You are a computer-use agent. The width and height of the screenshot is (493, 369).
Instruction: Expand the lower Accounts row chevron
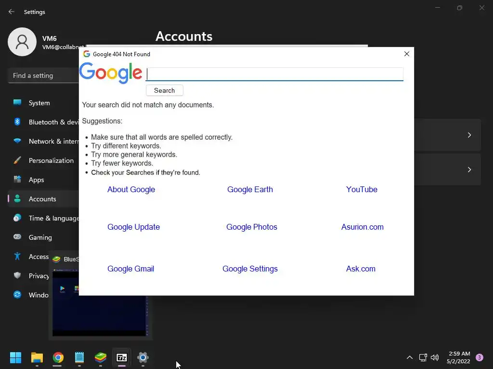[469, 170]
